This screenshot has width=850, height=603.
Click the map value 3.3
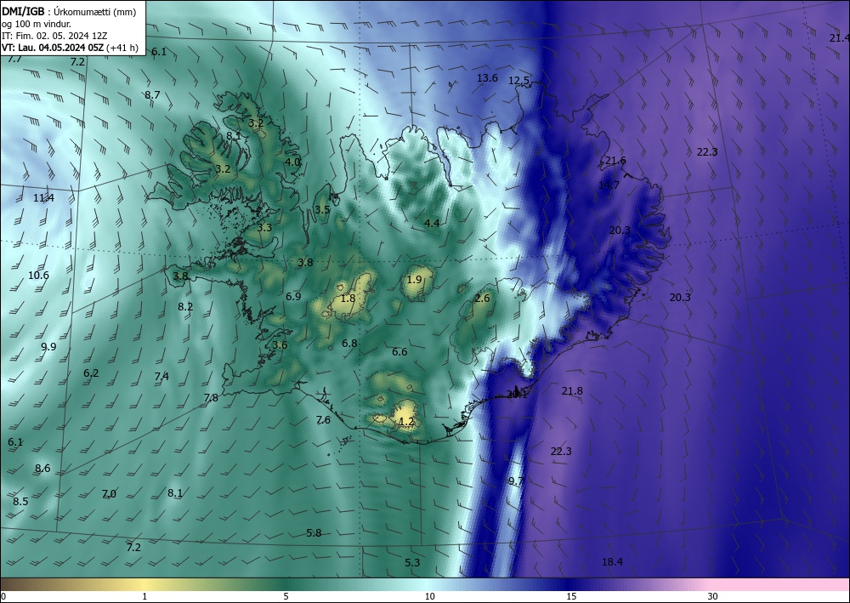[x=264, y=228]
